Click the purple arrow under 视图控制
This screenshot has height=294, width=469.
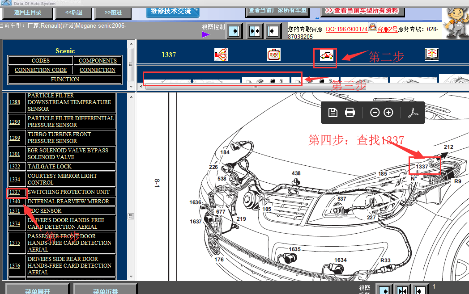click(206, 35)
